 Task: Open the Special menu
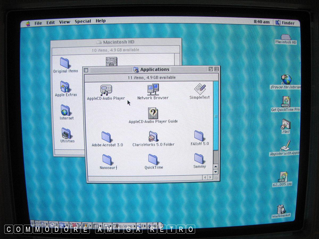(83, 22)
